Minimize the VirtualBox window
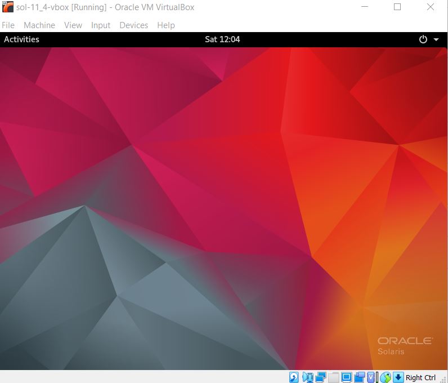The height and width of the screenshot is (383, 448). (365, 7)
